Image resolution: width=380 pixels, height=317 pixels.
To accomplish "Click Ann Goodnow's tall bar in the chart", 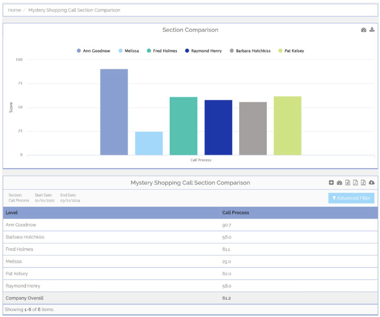I will 114,112.
